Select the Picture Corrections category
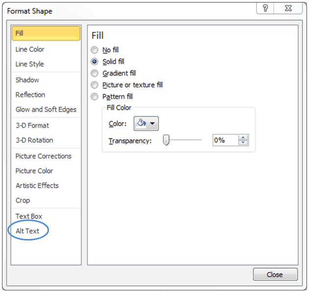309x292 pixels. pos(44,156)
